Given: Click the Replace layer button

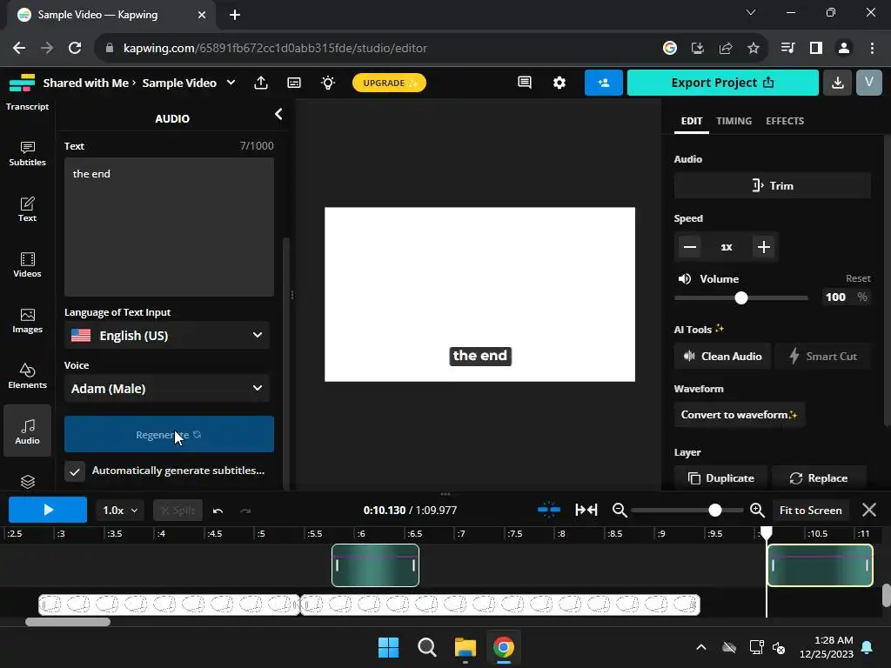Looking at the screenshot, I should [x=819, y=478].
